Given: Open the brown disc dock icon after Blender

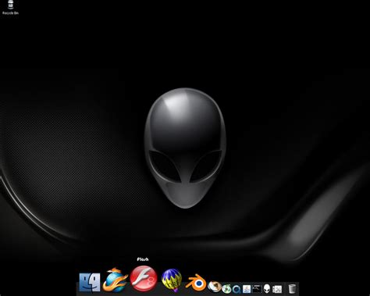Looking at the screenshot, I should point(215,287).
